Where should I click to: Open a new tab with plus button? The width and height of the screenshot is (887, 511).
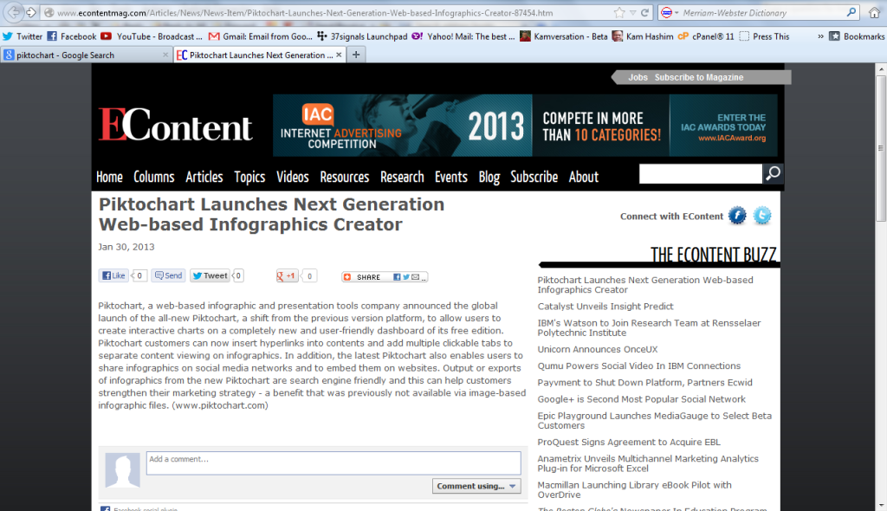(x=356, y=55)
